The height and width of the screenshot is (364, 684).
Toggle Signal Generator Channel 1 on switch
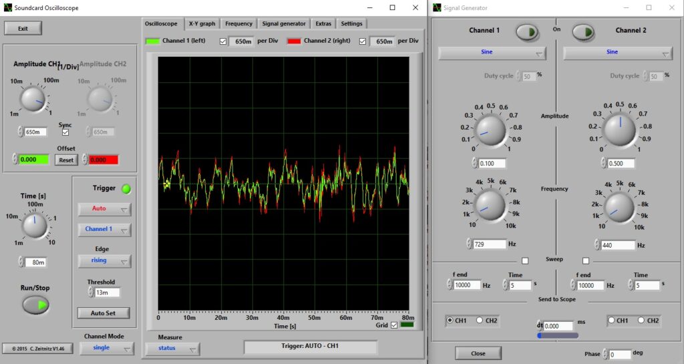[528, 32]
